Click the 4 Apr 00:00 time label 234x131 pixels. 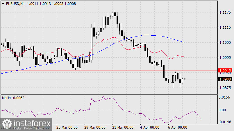[x=150, y=127]
